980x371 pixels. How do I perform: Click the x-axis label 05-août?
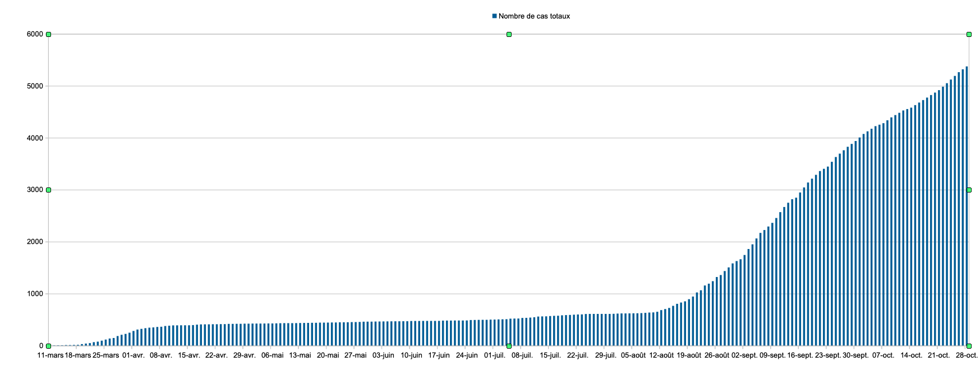(x=633, y=355)
